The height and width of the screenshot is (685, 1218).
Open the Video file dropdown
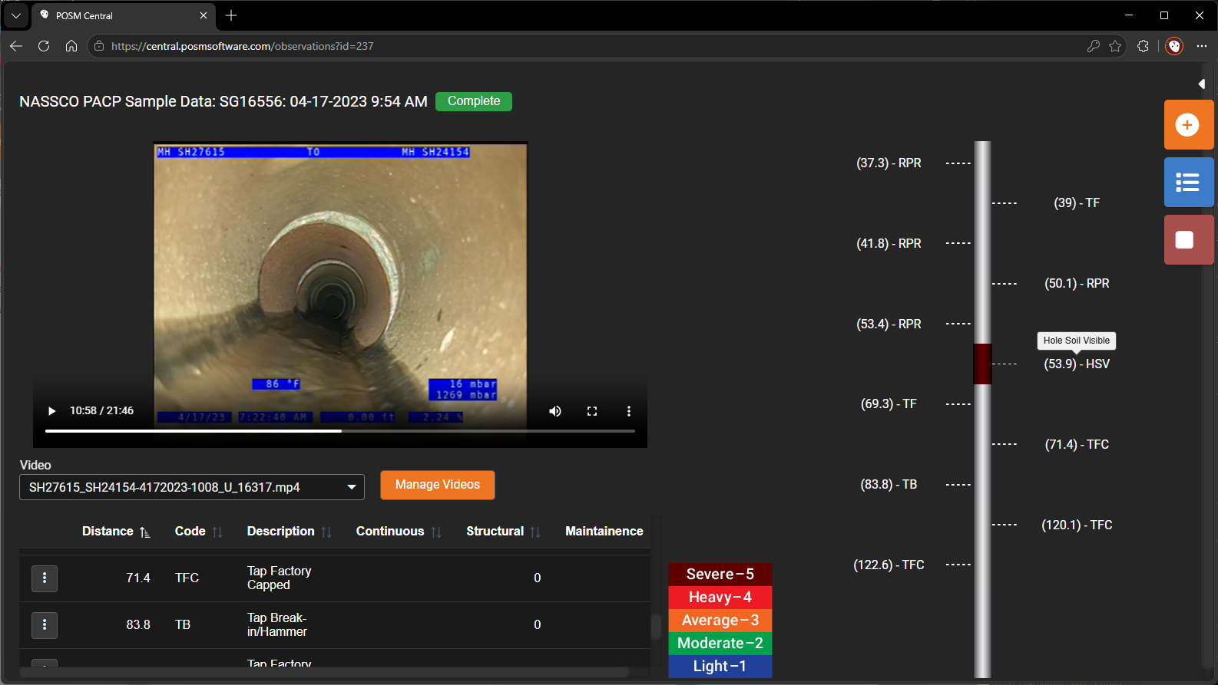point(192,487)
